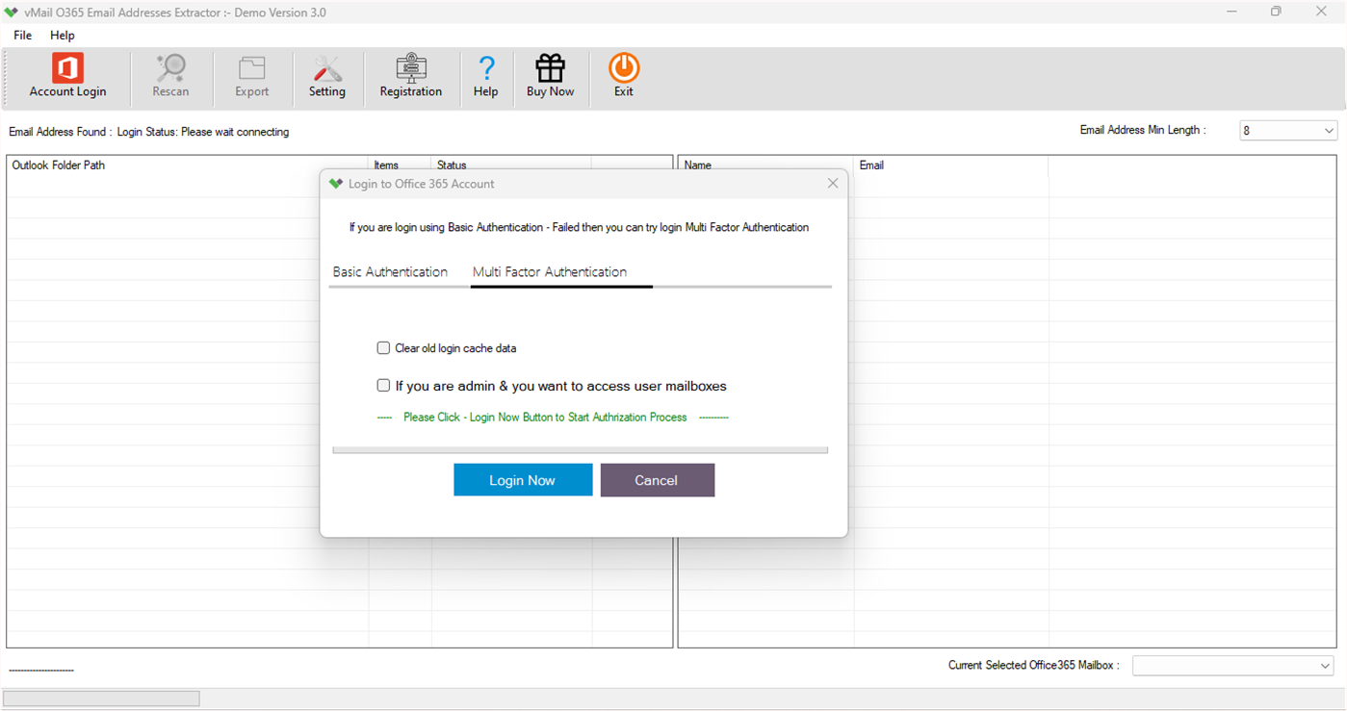Cancel the Office 365 login dialog
This screenshot has height=711, width=1347.
[x=658, y=480]
